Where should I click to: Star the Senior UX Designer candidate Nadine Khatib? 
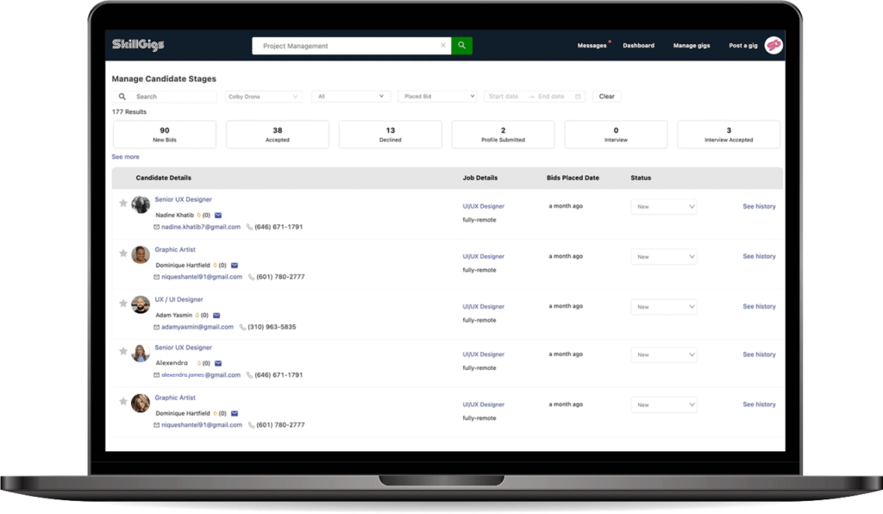click(123, 202)
